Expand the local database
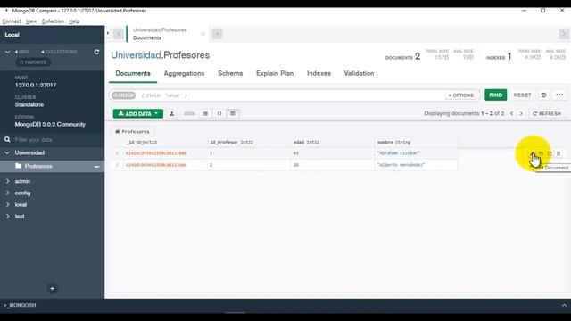 click(x=7, y=204)
